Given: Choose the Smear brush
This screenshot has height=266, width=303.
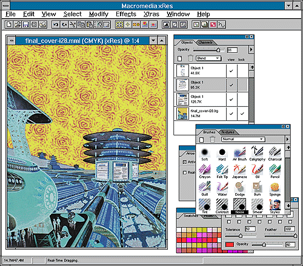Looking at the screenshot, I should [x=257, y=206].
